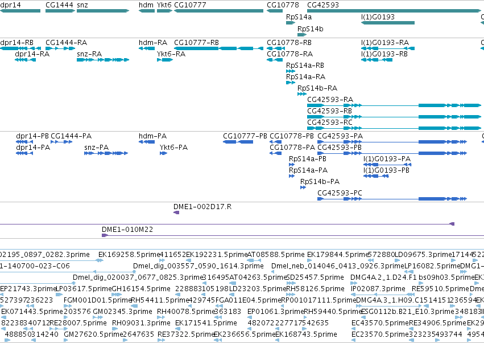Open the CG10778-PA protein label

pyautogui.click(x=292, y=148)
